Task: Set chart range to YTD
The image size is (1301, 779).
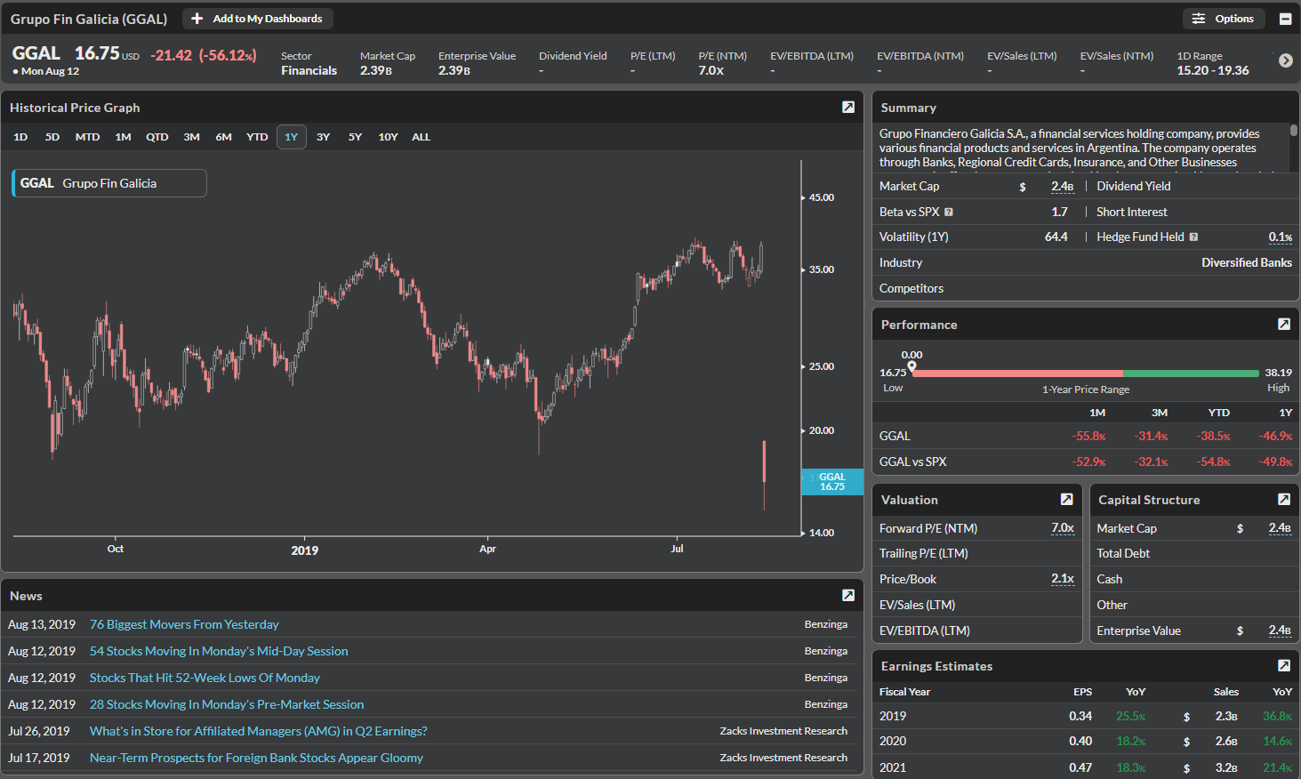Action: point(257,137)
